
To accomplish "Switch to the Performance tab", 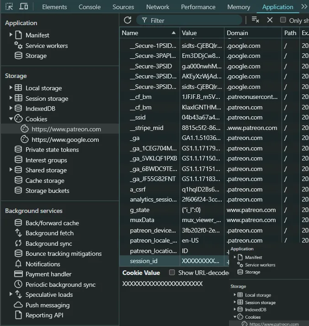I will [x=198, y=7].
